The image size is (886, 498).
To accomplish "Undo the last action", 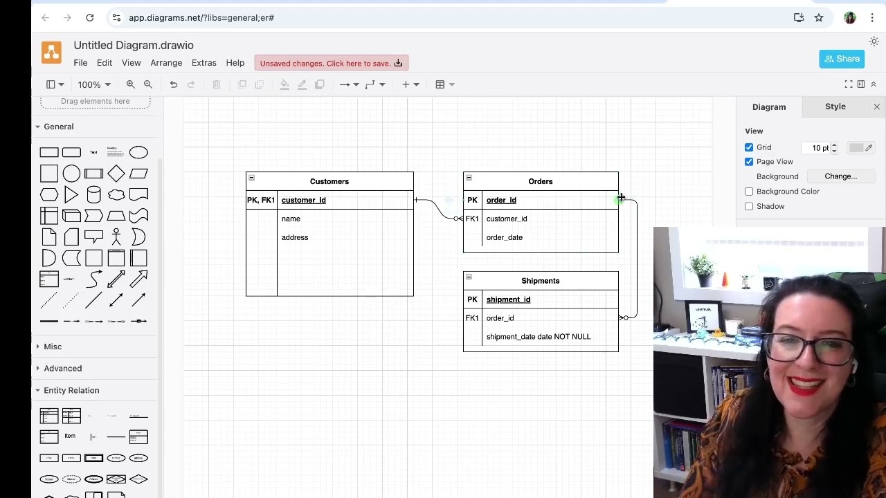I will pyautogui.click(x=174, y=84).
